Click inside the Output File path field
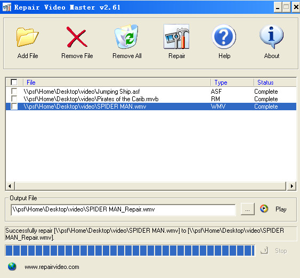Viewport: 300px width, 278px height. point(124,210)
